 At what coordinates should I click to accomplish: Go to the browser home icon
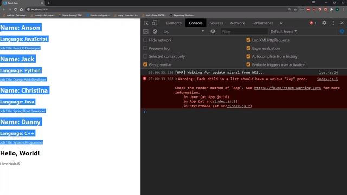pos(21,10)
